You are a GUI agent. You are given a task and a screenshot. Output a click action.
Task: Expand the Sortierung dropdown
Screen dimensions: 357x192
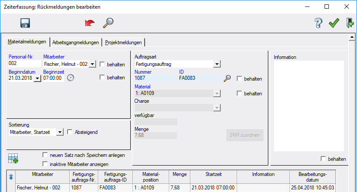pos(60,132)
